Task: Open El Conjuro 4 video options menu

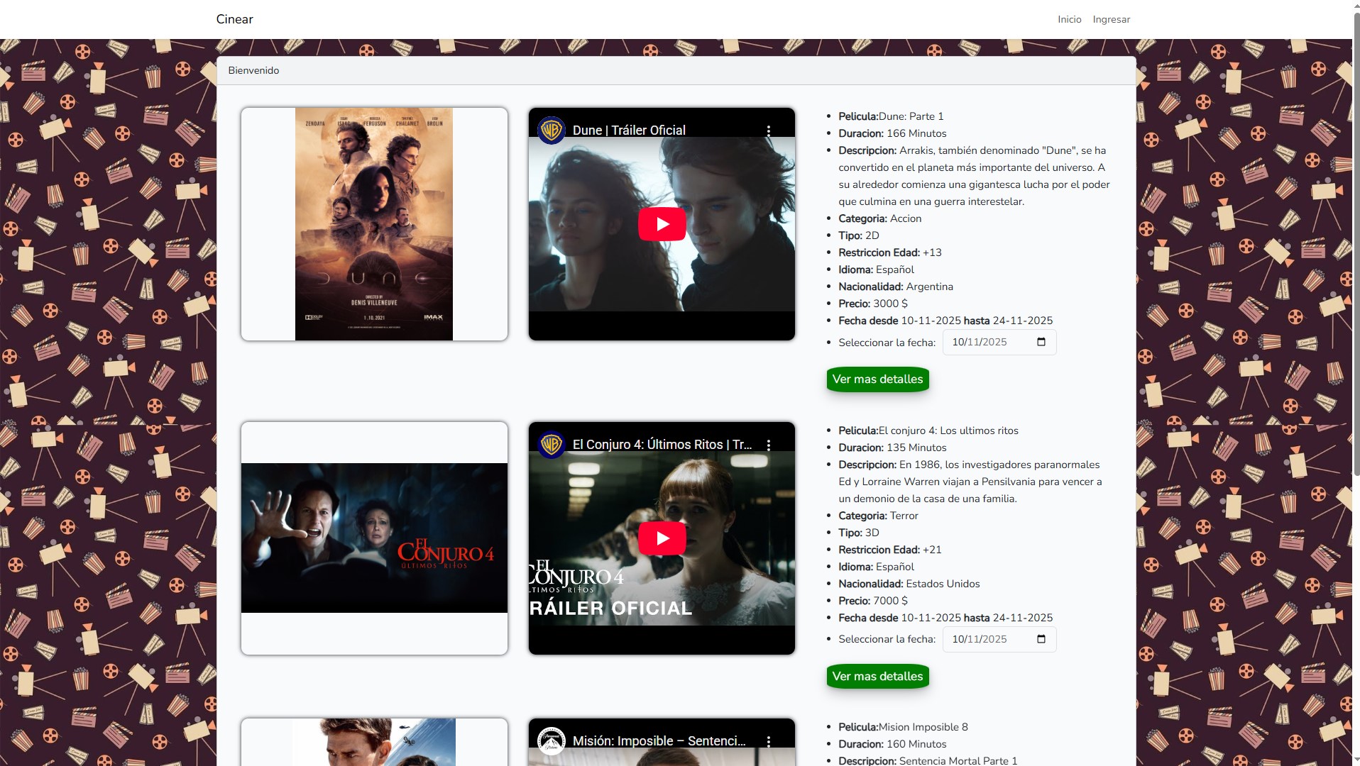Action: [x=768, y=445]
